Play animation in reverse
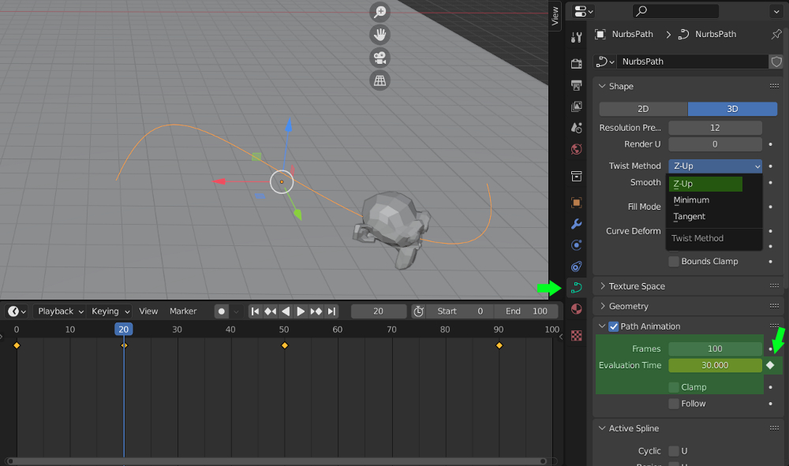Screen dimensions: 789x466 286,311
